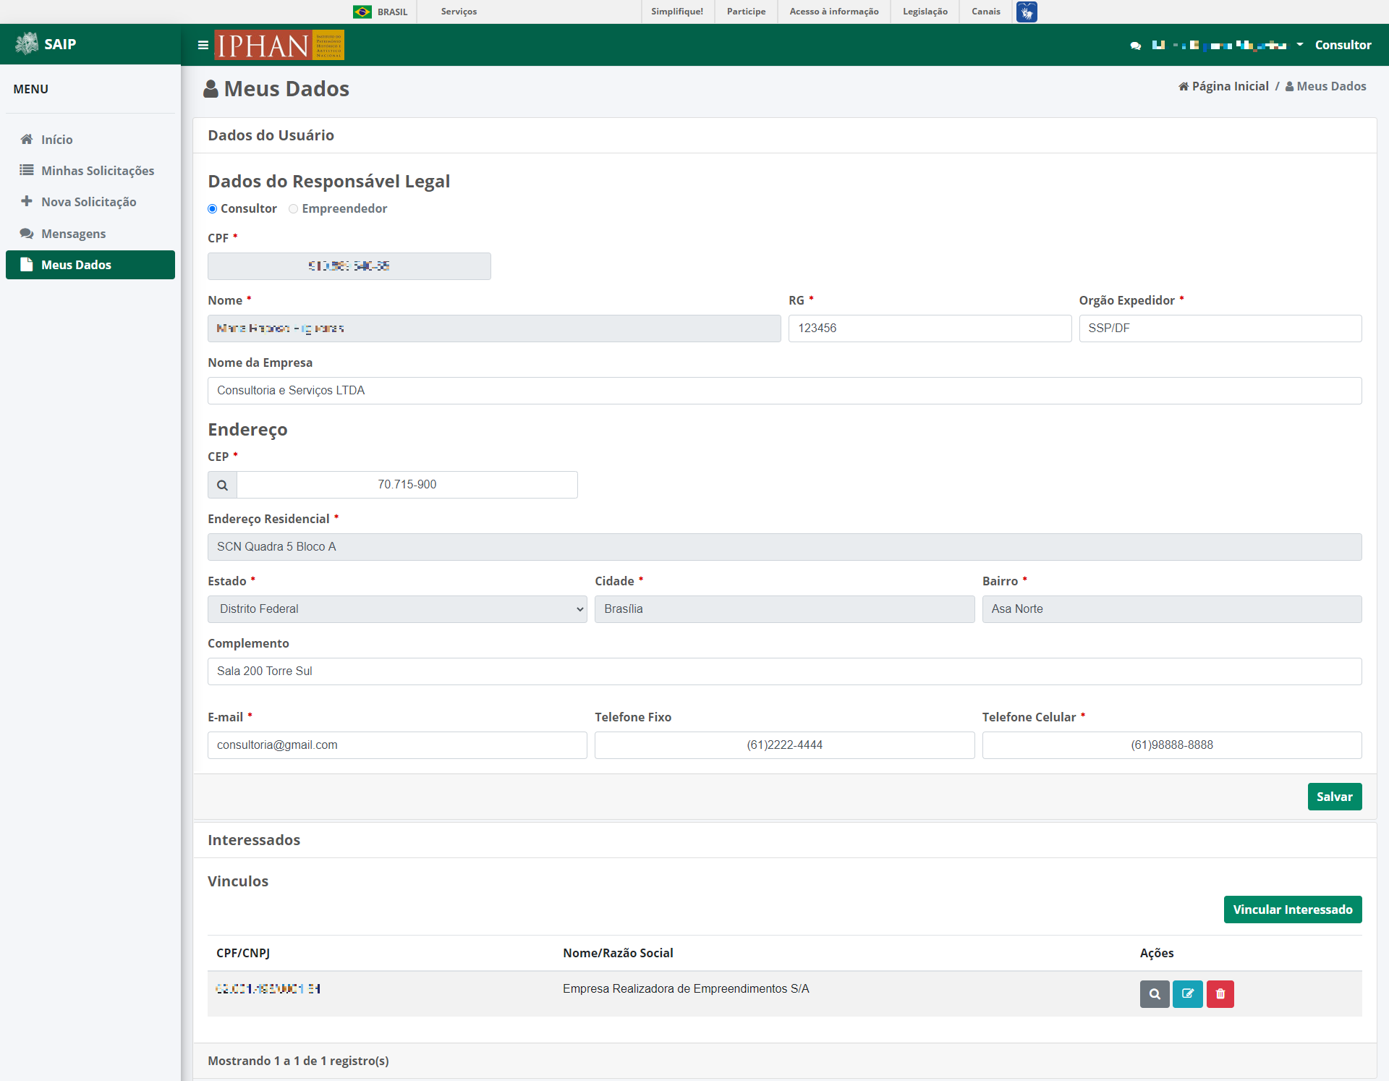Viewport: 1389px width, 1081px height.
Task: View details of Empresa Realizadora row
Action: [x=1155, y=994]
